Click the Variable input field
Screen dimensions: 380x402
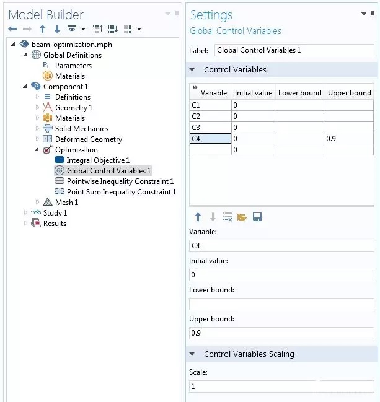click(x=281, y=246)
